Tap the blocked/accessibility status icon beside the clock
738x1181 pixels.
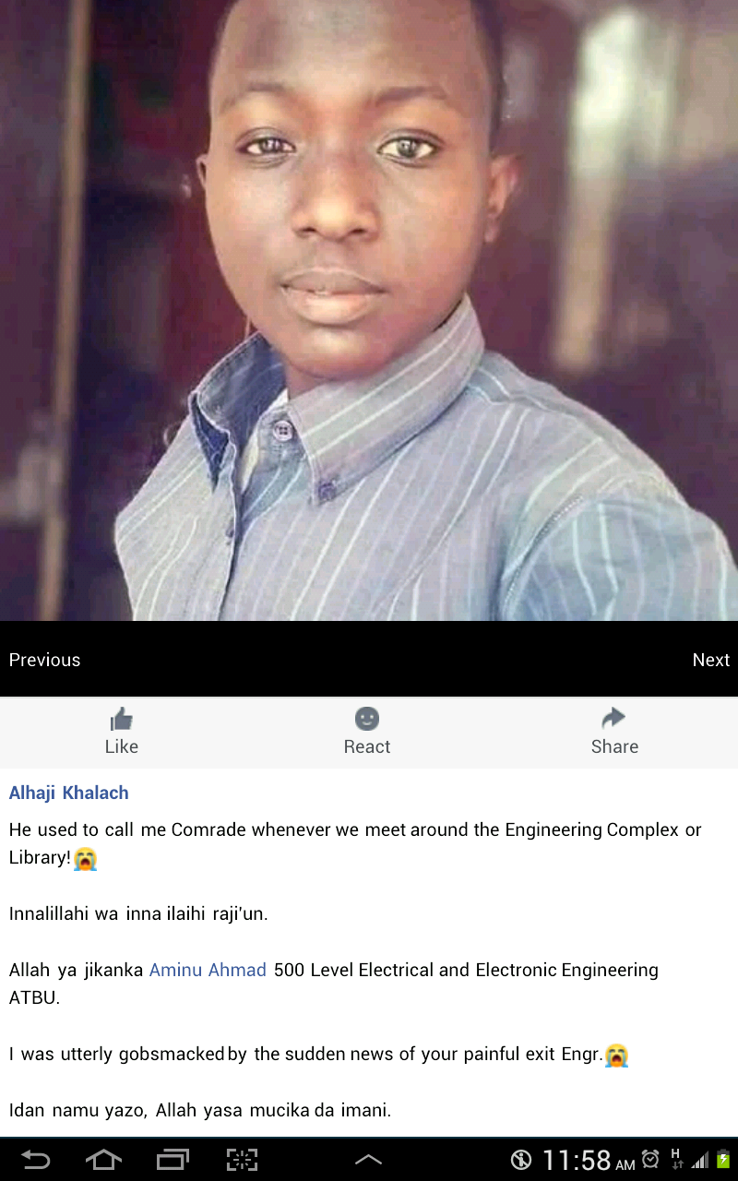521,1160
